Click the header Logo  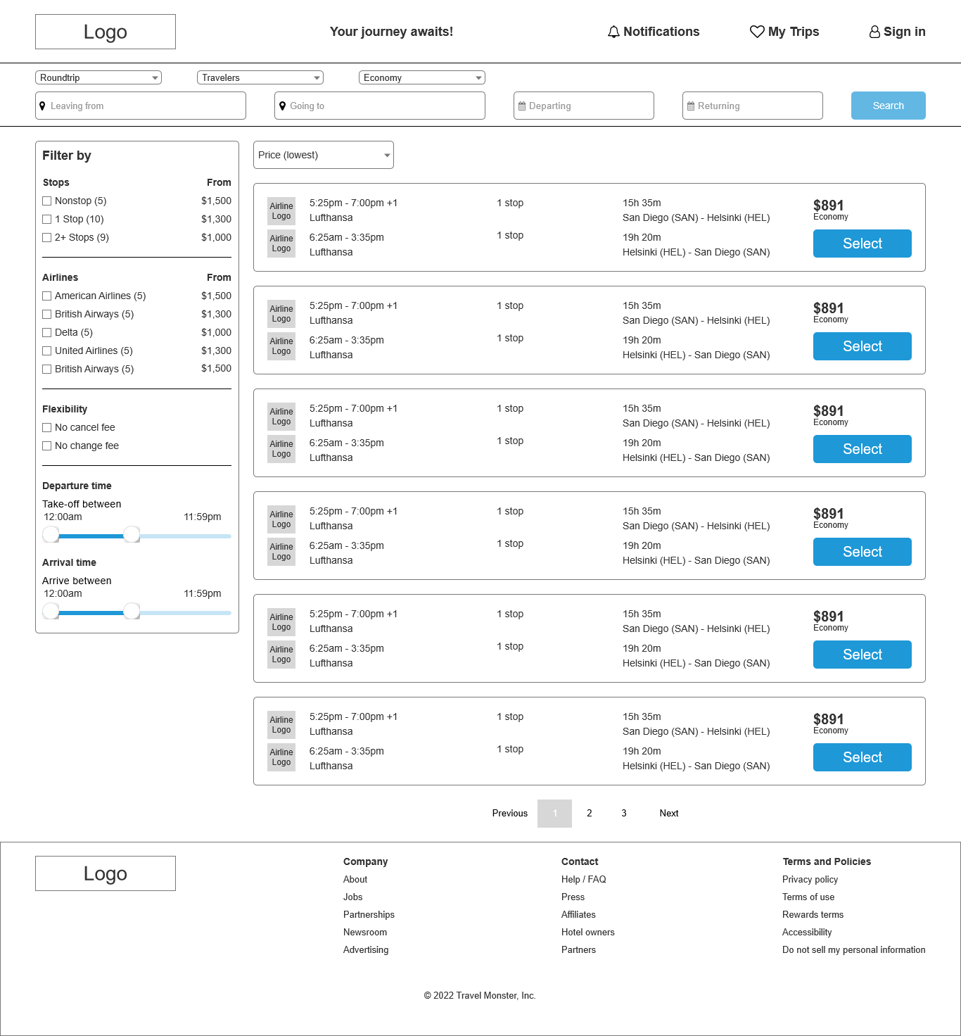click(106, 32)
